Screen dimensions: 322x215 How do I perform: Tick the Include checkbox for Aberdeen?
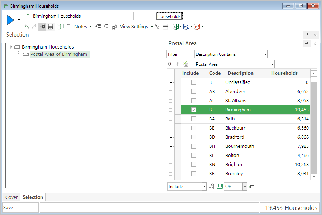194,92
